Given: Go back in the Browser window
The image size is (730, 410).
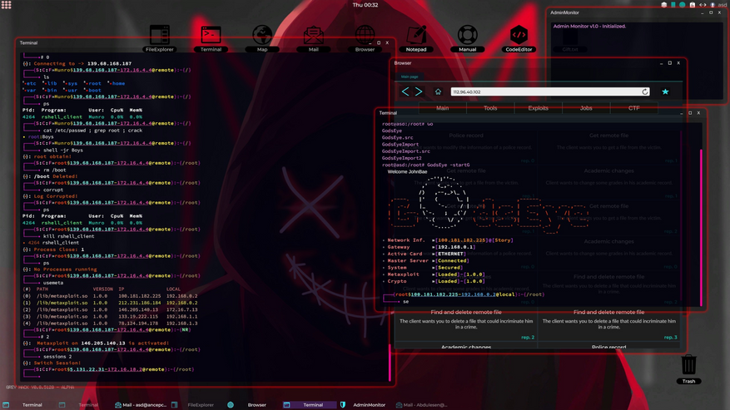Looking at the screenshot, I should coord(405,91).
